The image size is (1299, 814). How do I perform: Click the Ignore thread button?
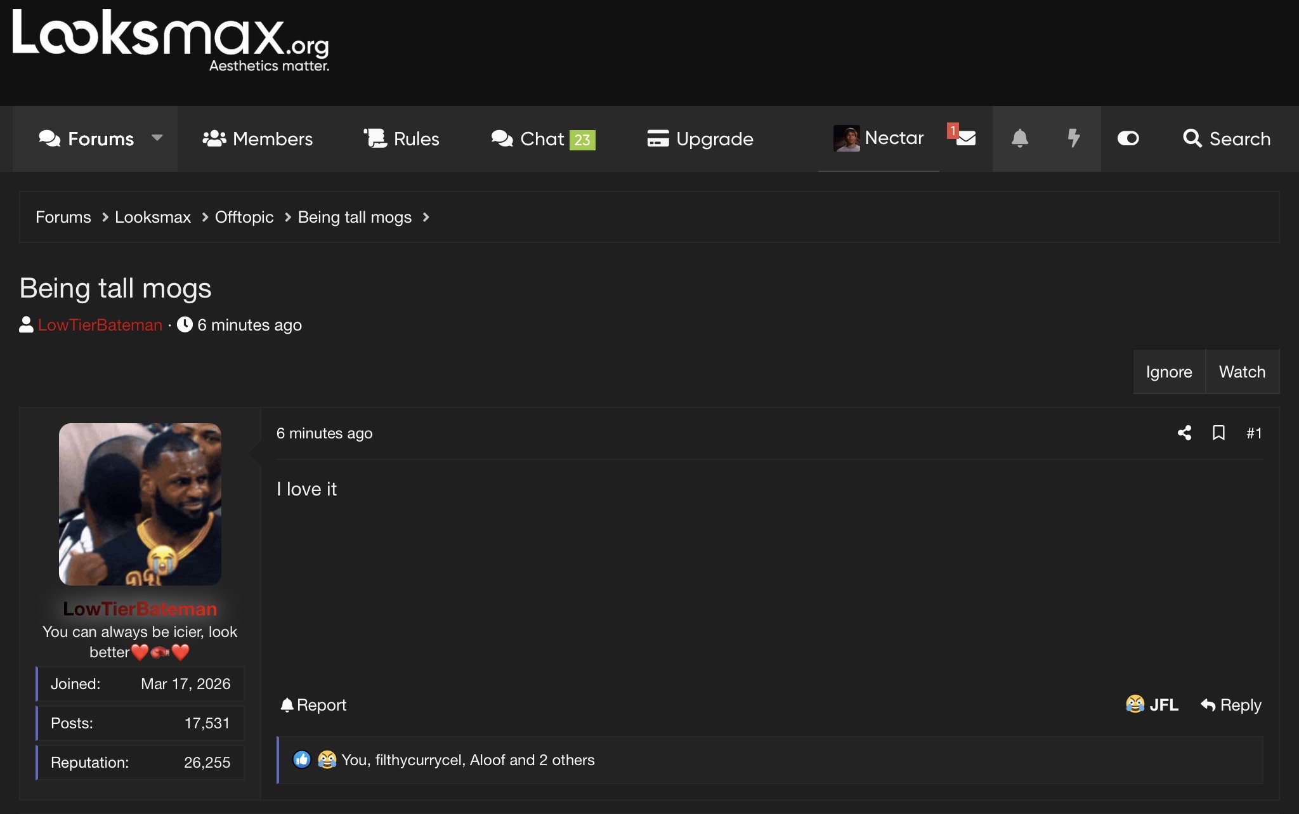pyautogui.click(x=1169, y=372)
